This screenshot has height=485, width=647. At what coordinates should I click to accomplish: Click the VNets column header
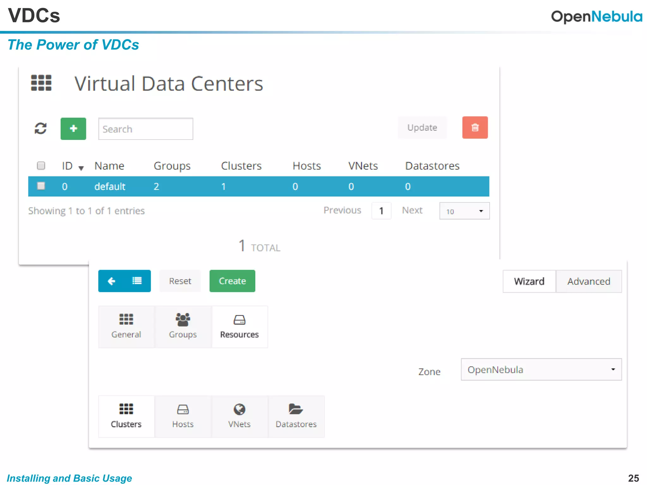363,166
